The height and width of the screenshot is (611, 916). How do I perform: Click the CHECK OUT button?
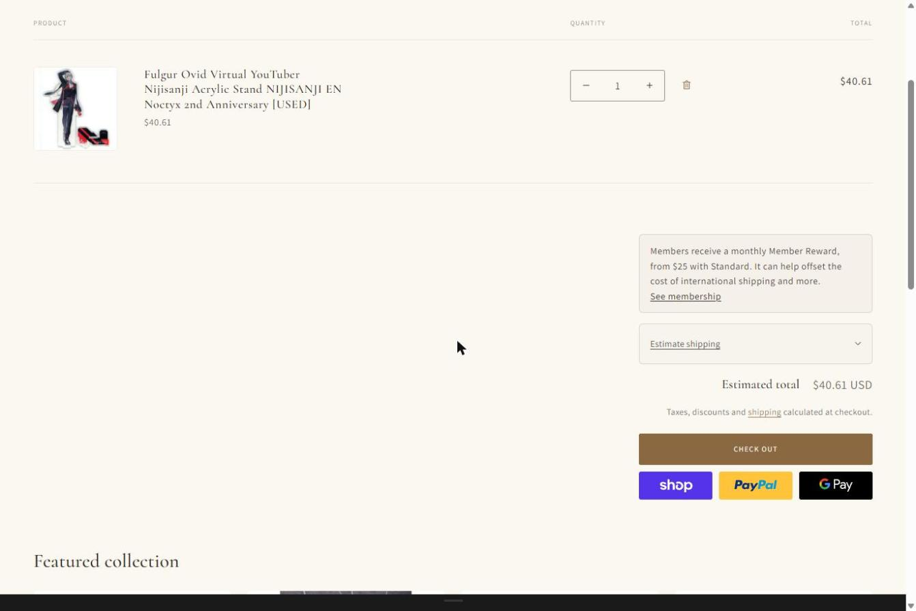pos(756,449)
